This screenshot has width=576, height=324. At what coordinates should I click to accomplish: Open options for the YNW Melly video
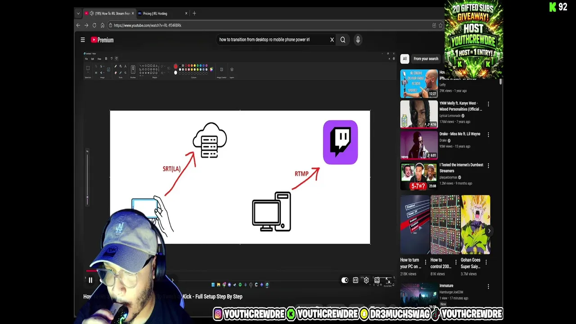[x=488, y=104]
